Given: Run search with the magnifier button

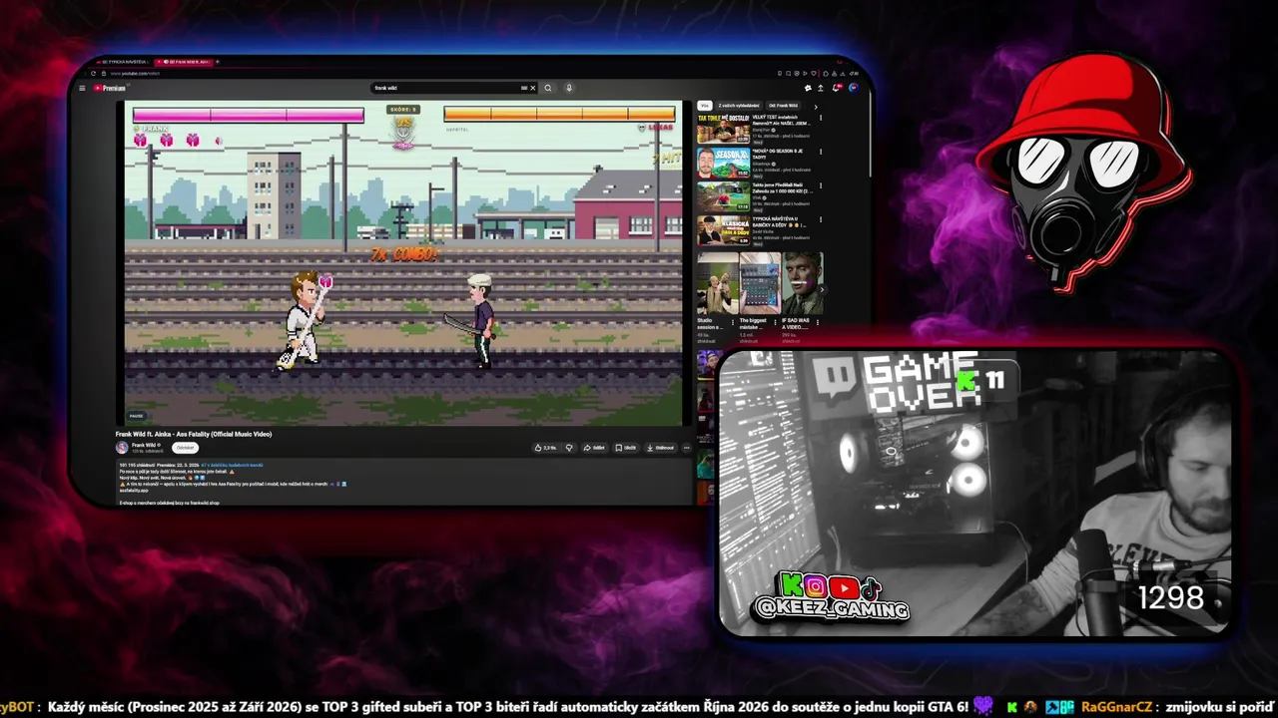Looking at the screenshot, I should pyautogui.click(x=547, y=88).
